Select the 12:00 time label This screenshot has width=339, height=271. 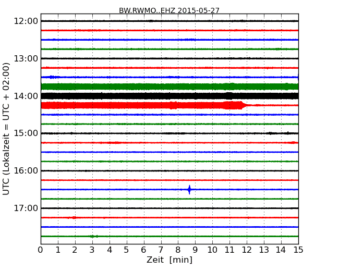[26, 21]
